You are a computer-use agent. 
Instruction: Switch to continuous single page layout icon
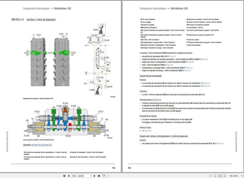point(215,176)
